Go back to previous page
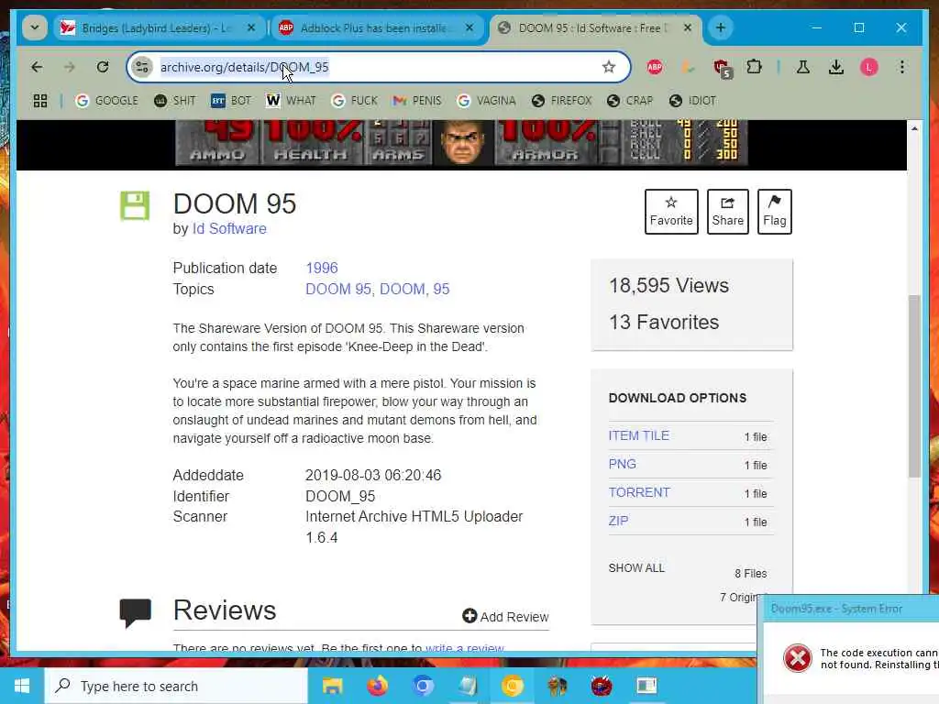 (x=37, y=67)
